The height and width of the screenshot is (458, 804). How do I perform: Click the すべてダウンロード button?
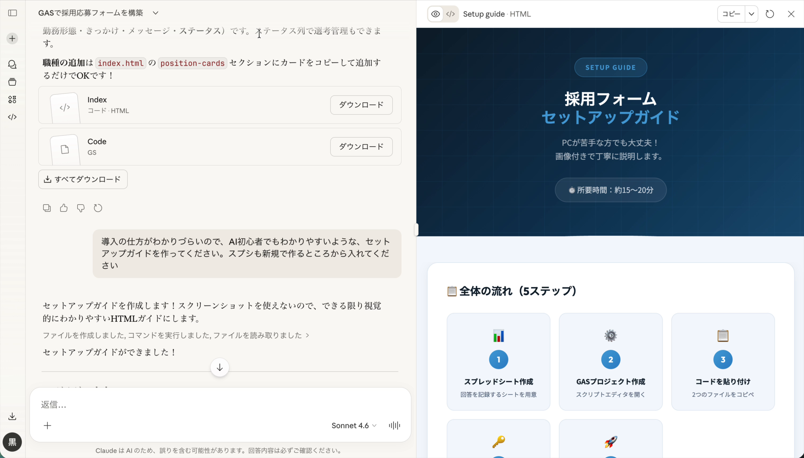83,179
